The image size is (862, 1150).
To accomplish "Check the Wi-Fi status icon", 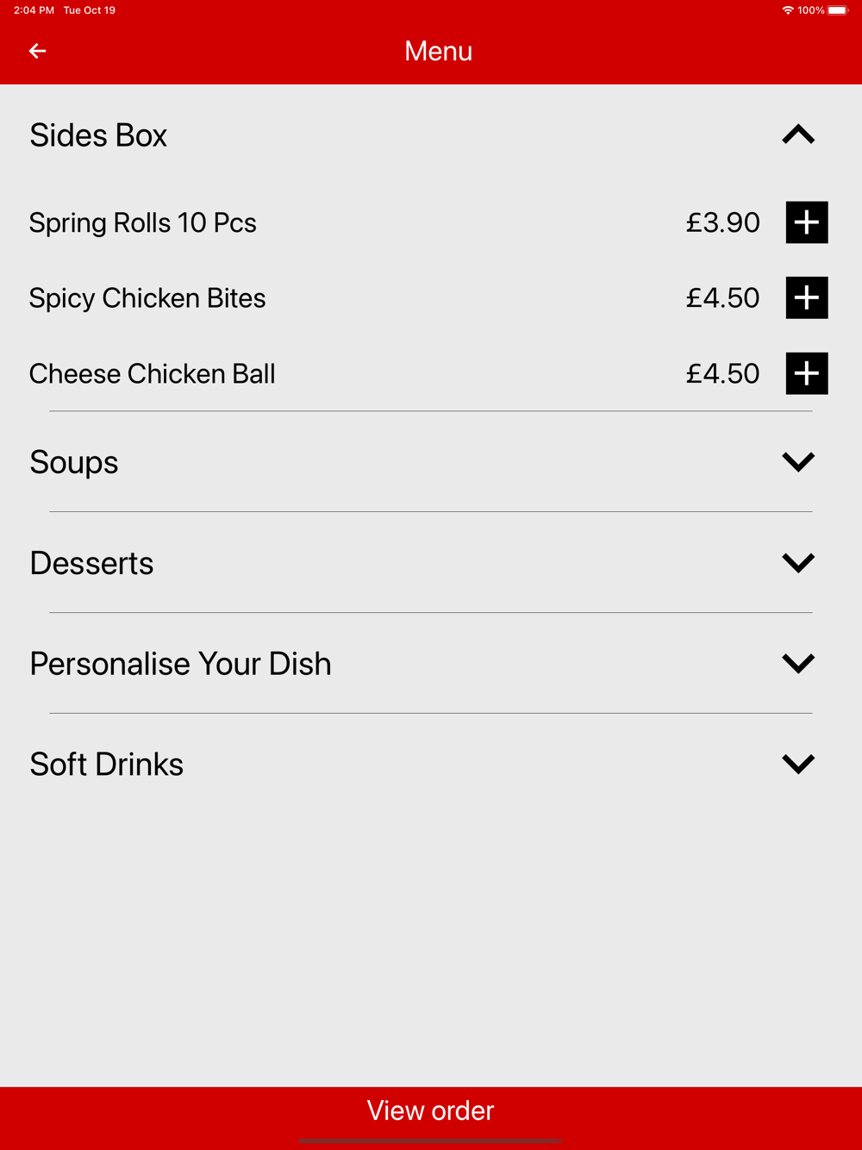I will [787, 10].
